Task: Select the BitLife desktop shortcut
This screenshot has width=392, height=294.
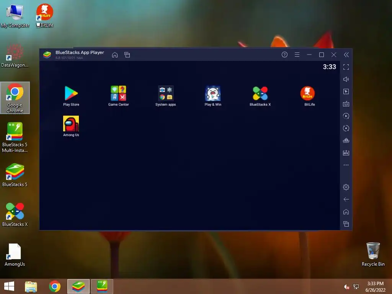Action: click(x=45, y=15)
